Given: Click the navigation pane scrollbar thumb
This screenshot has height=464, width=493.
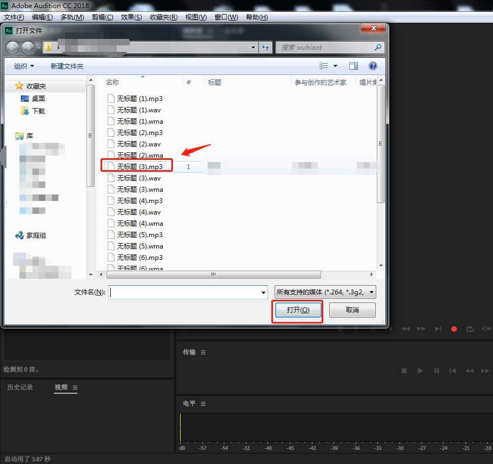Looking at the screenshot, I should coord(91,136).
